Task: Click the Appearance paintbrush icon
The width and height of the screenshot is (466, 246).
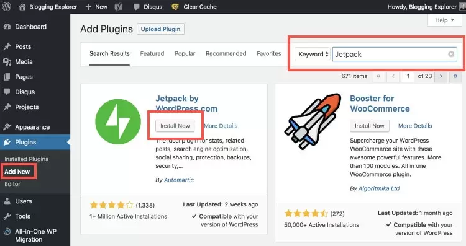Action: click(x=7, y=127)
